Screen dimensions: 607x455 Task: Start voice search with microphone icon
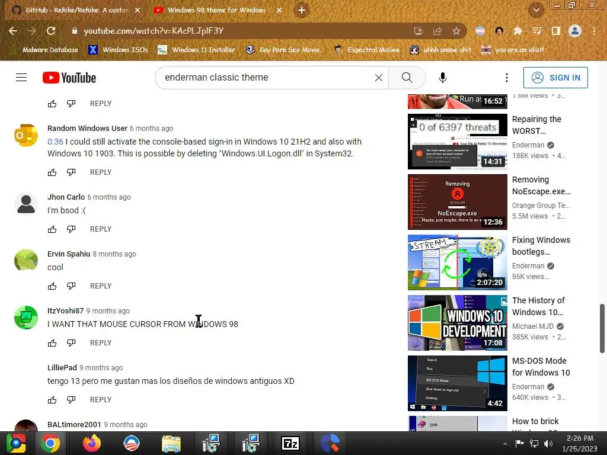(x=442, y=78)
